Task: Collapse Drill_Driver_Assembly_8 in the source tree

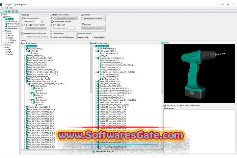Action: point(25,49)
